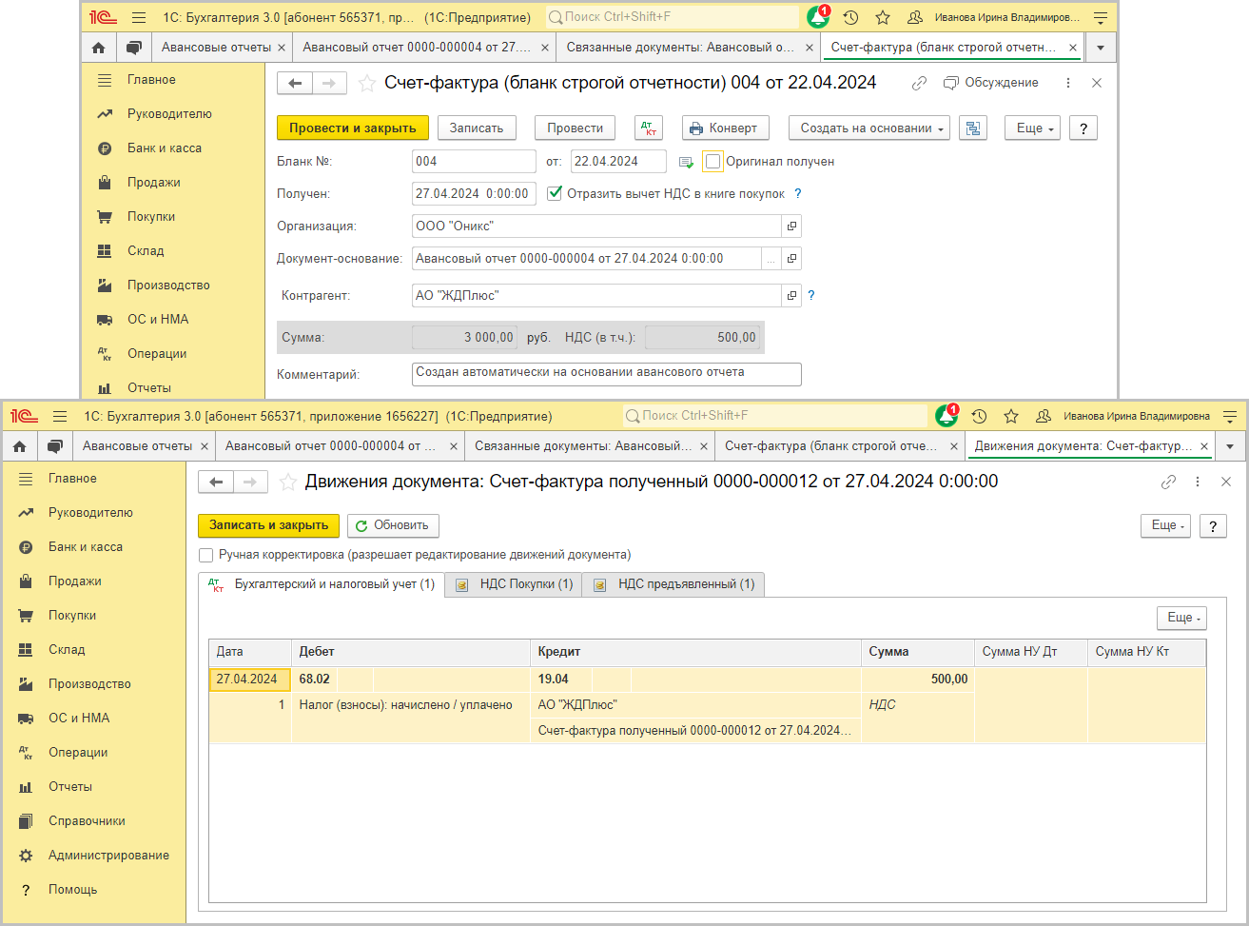The width and height of the screenshot is (1249, 926).
Task: Open Организация ООО Оникс open-form icon
Action: 791,227
